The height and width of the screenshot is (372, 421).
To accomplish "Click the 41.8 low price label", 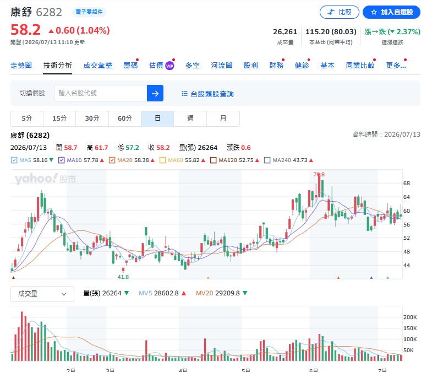I will point(123,277).
